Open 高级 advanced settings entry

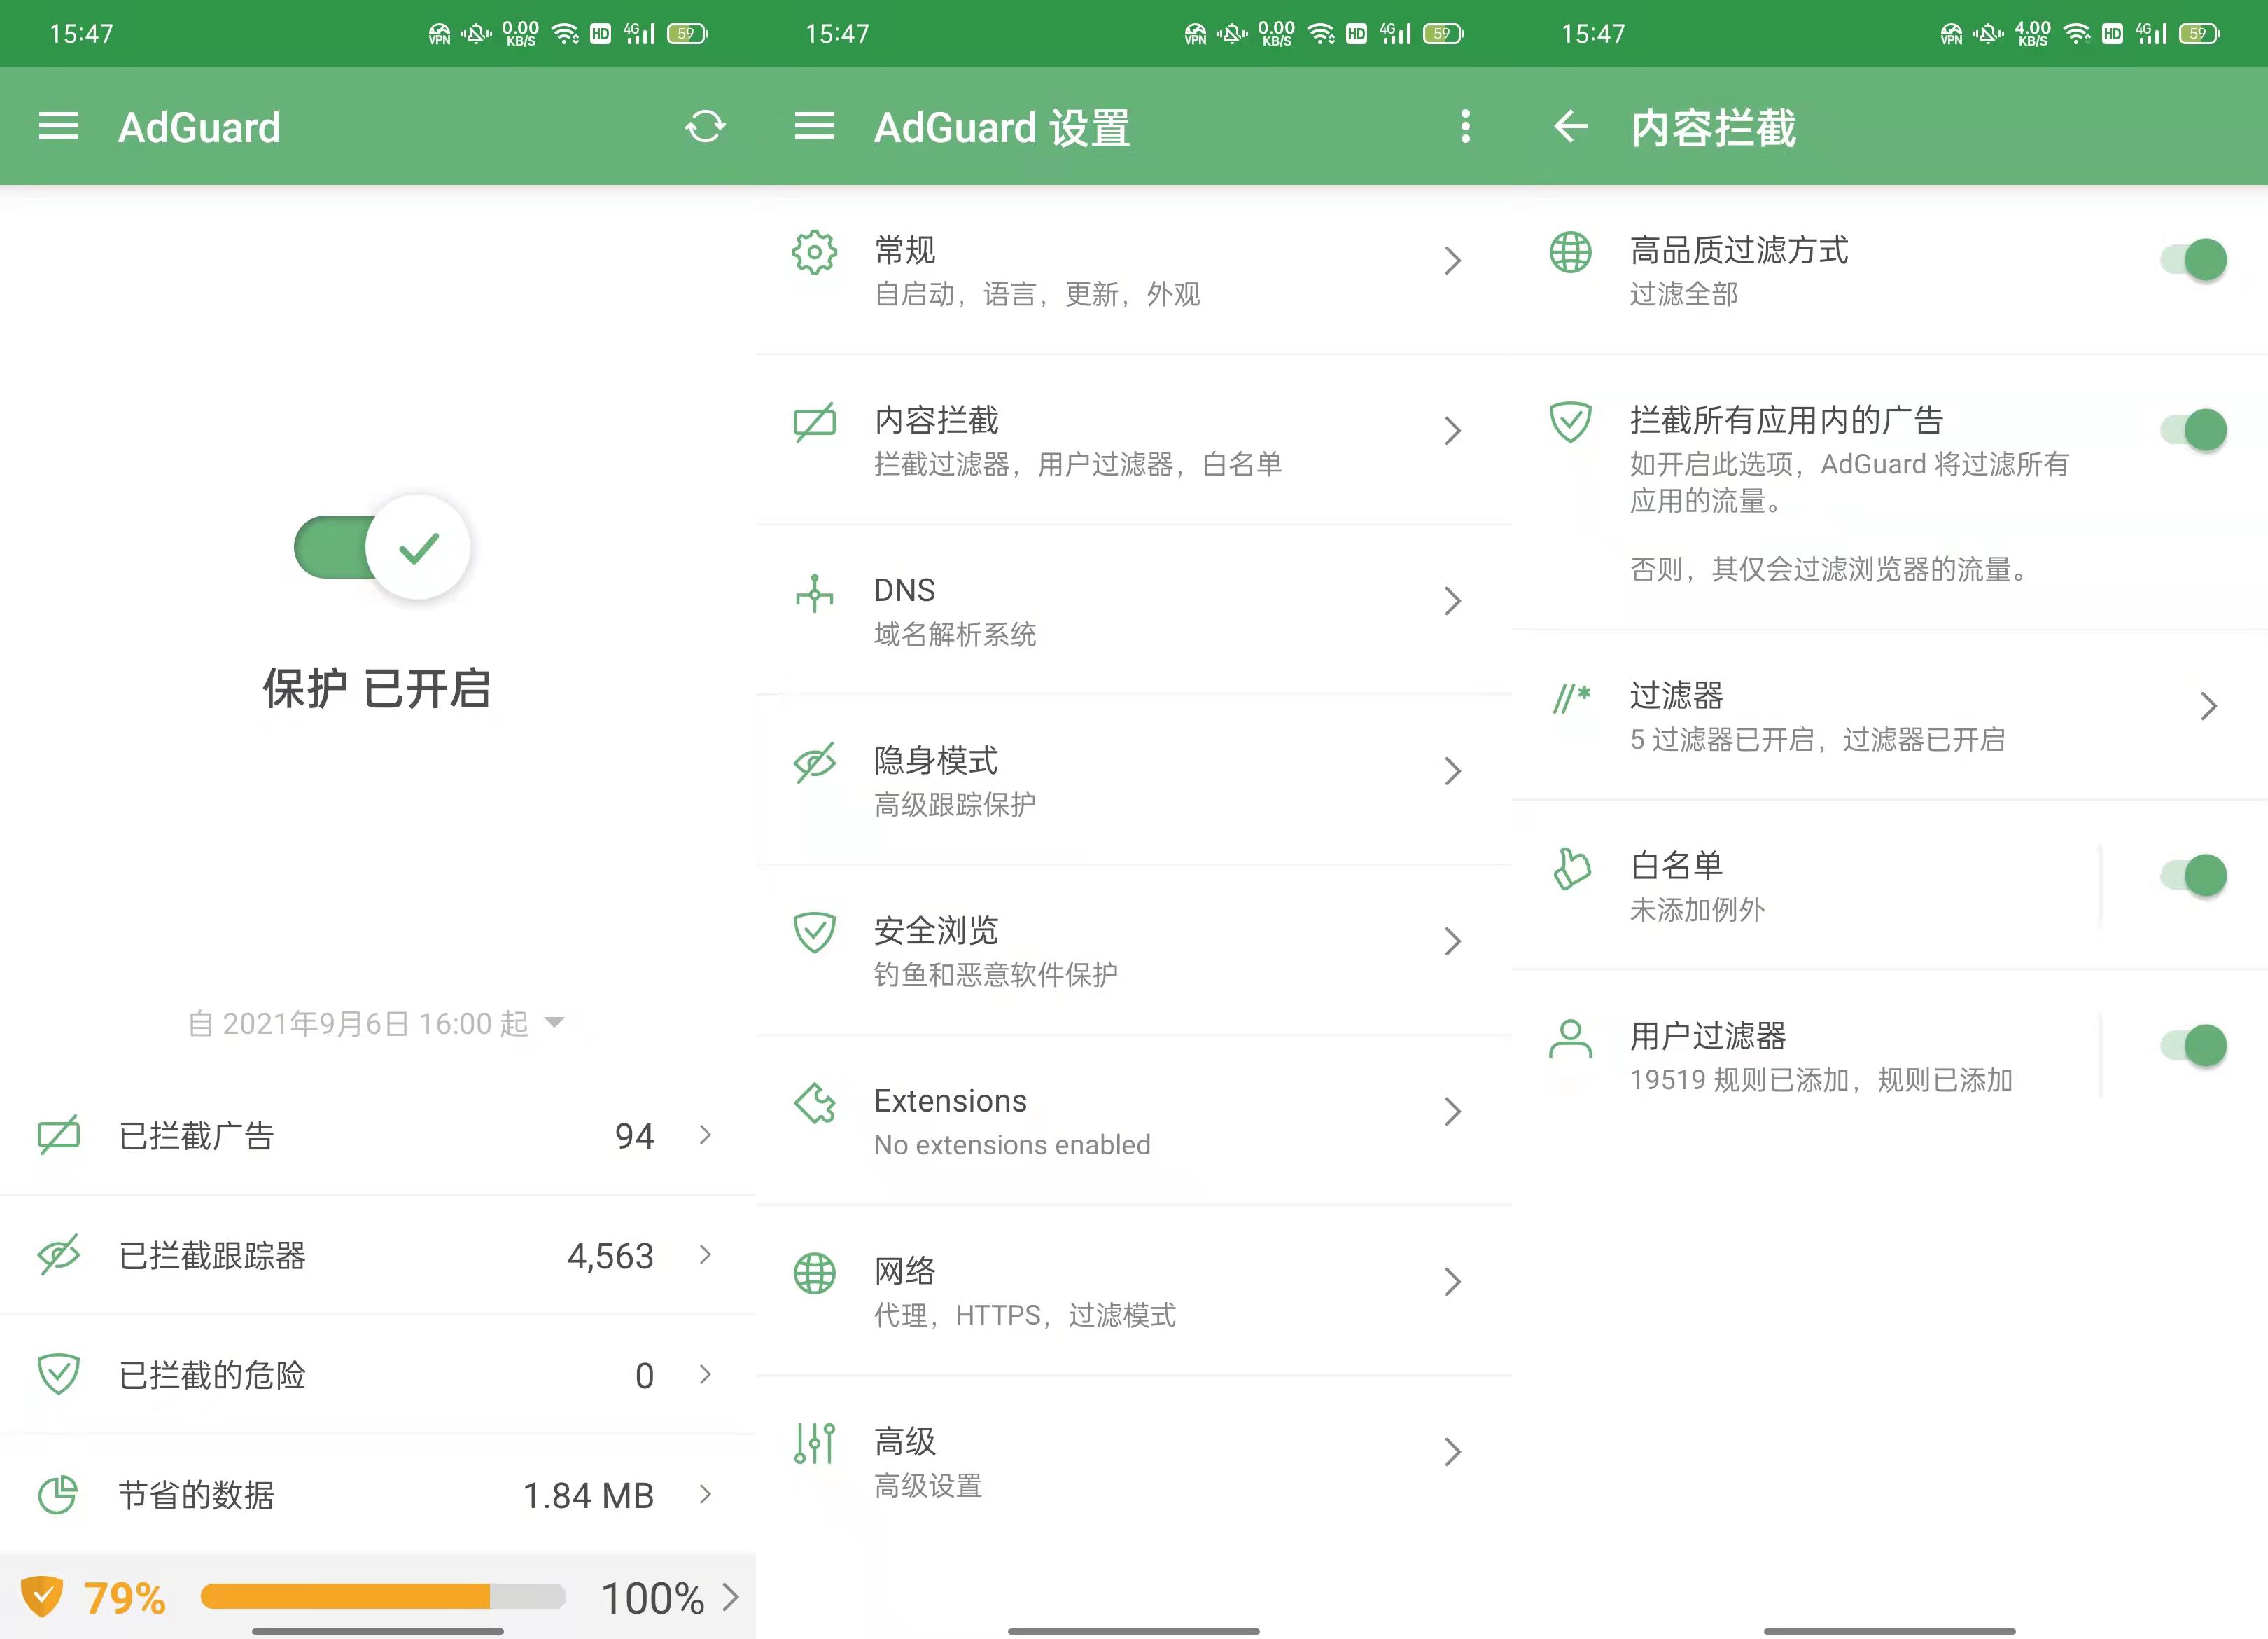(1133, 1461)
